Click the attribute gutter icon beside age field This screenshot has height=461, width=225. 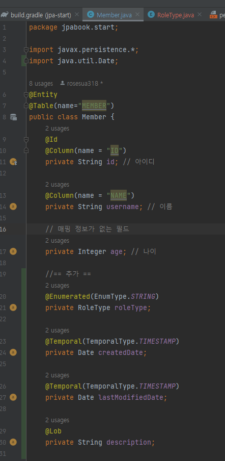pyautogui.click(x=13, y=251)
